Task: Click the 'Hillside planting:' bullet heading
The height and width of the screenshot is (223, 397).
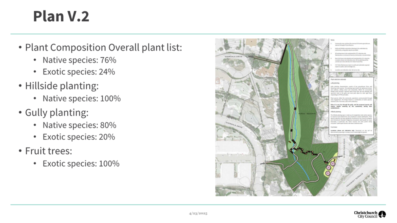Action: tap(62, 86)
